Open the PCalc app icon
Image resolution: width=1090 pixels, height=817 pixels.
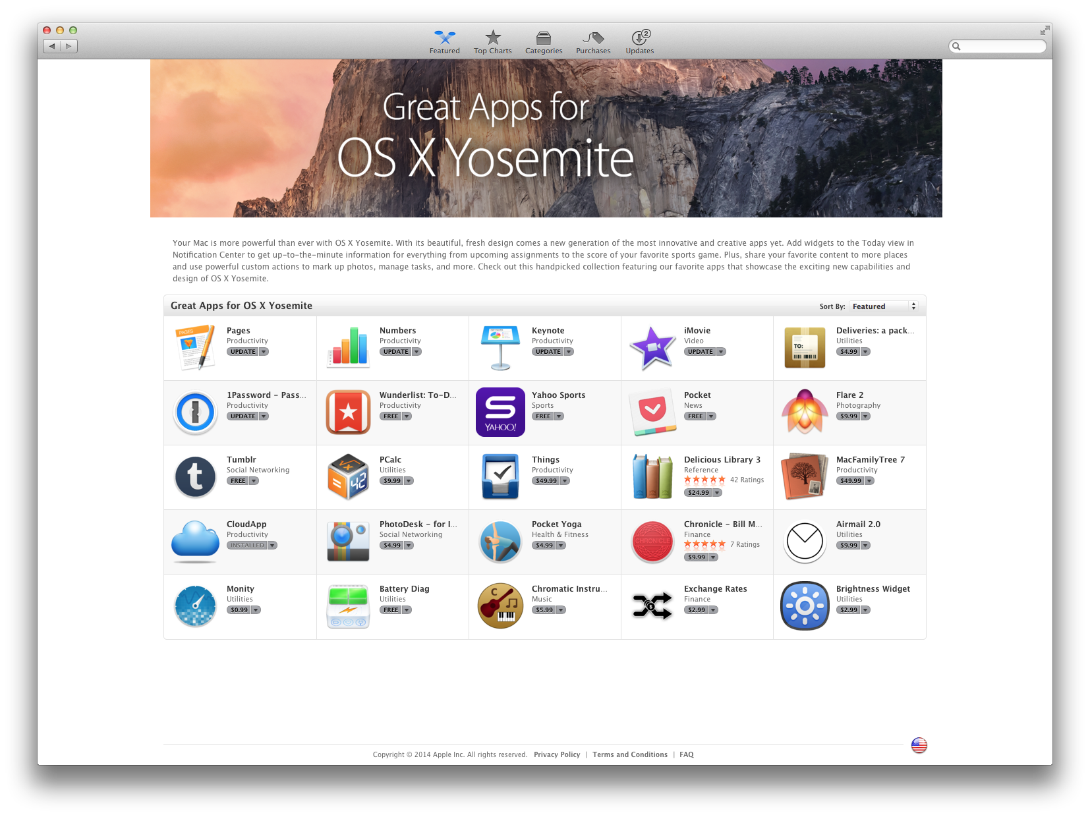coord(348,476)
